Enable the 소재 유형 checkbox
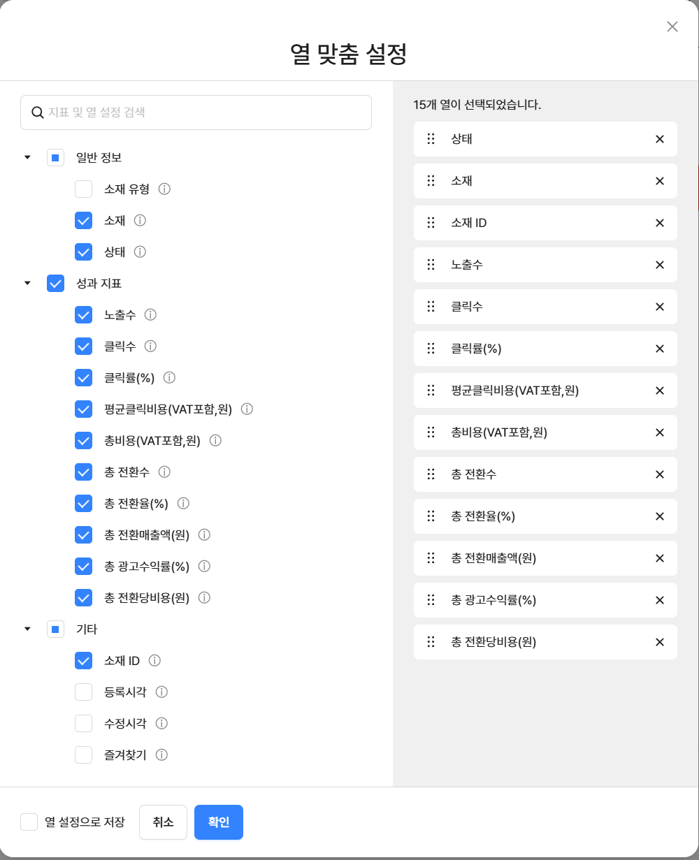 pyautogui.click(x=84, y=189)
